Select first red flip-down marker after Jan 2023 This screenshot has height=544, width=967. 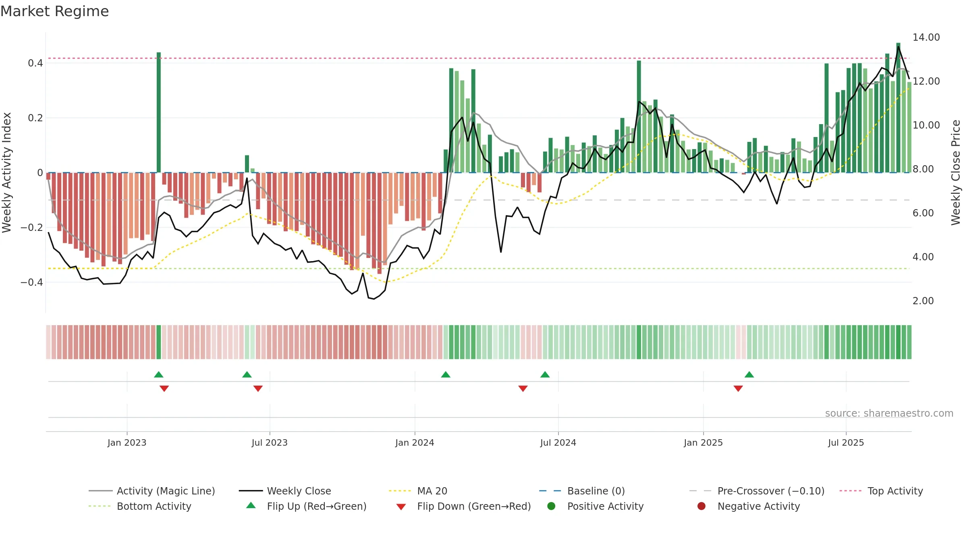164,388
